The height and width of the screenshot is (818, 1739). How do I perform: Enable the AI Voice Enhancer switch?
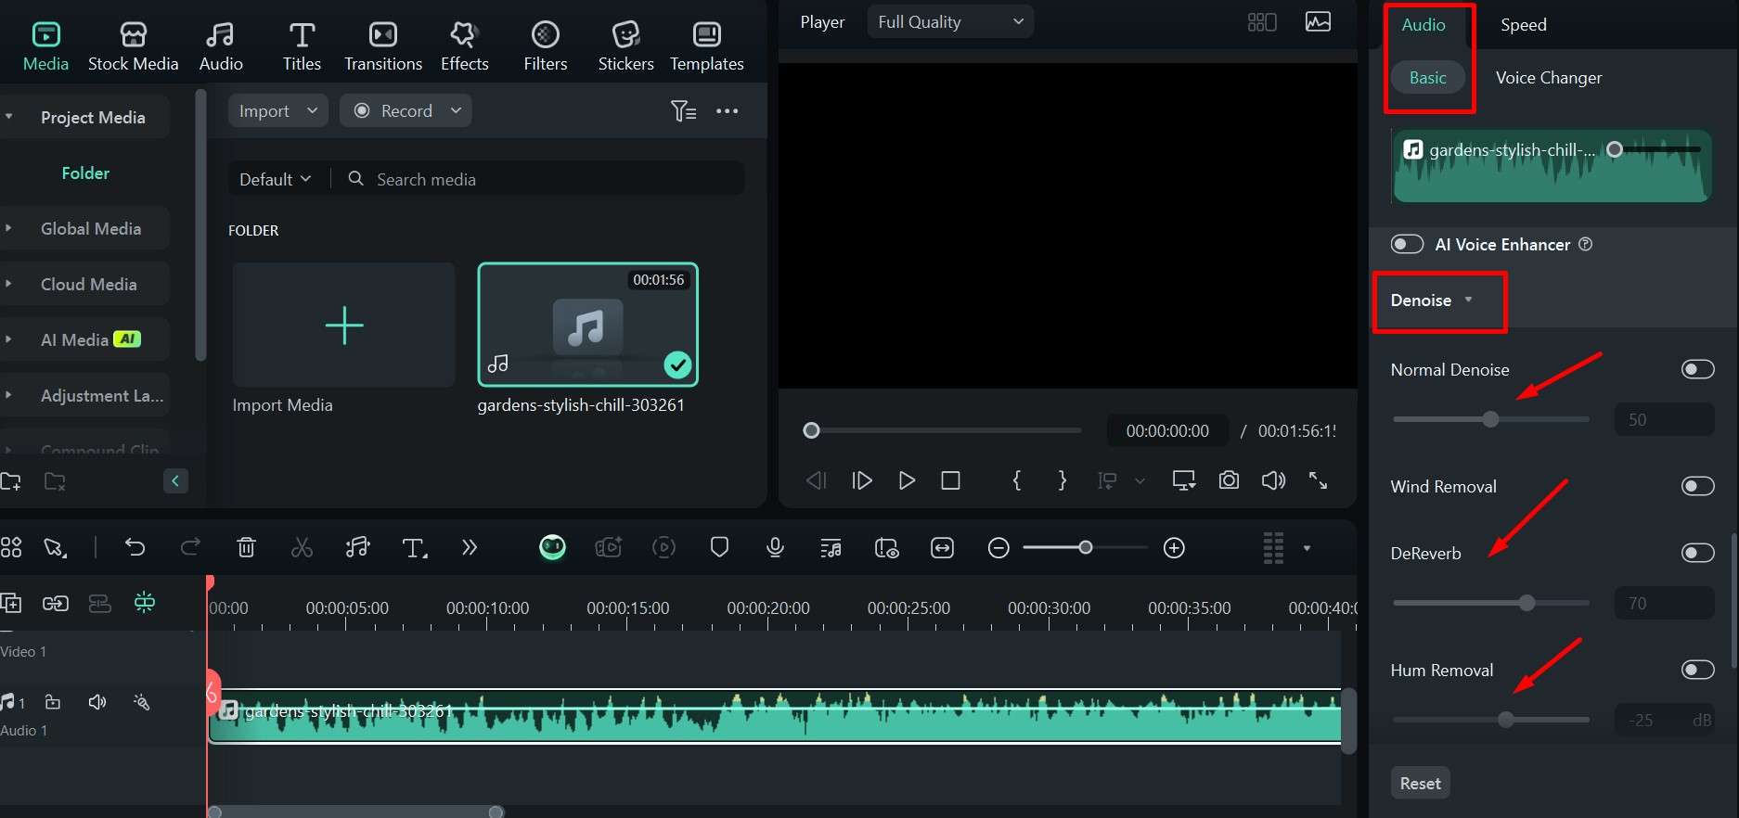(1407, 244)
